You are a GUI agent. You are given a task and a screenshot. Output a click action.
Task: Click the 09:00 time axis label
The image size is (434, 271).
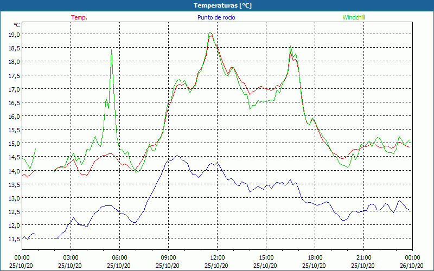pos(169,258)
